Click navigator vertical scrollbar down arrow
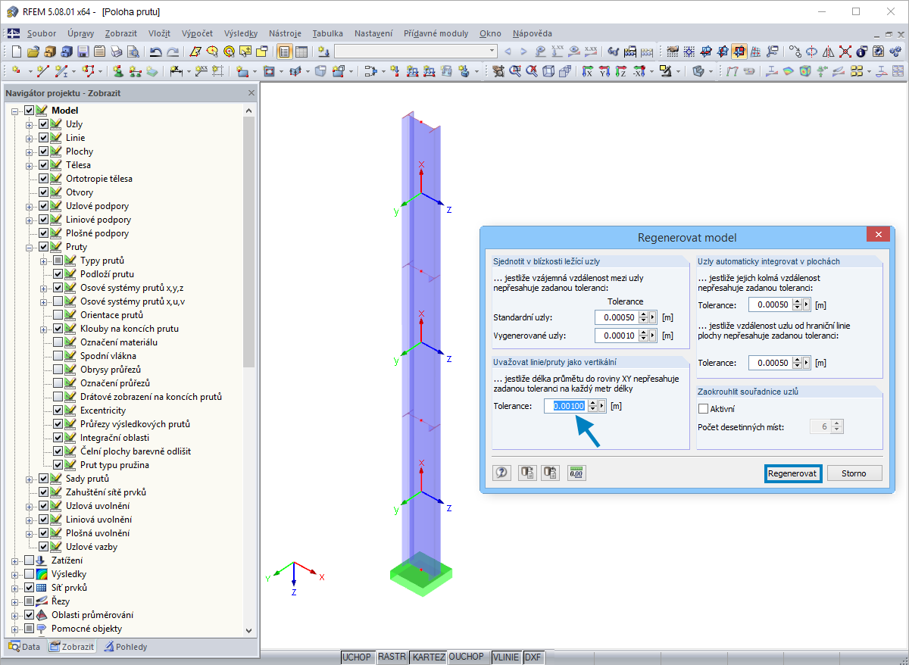 250,630
